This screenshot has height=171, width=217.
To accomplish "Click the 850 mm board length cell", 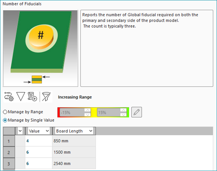I will tap(74, 141).
